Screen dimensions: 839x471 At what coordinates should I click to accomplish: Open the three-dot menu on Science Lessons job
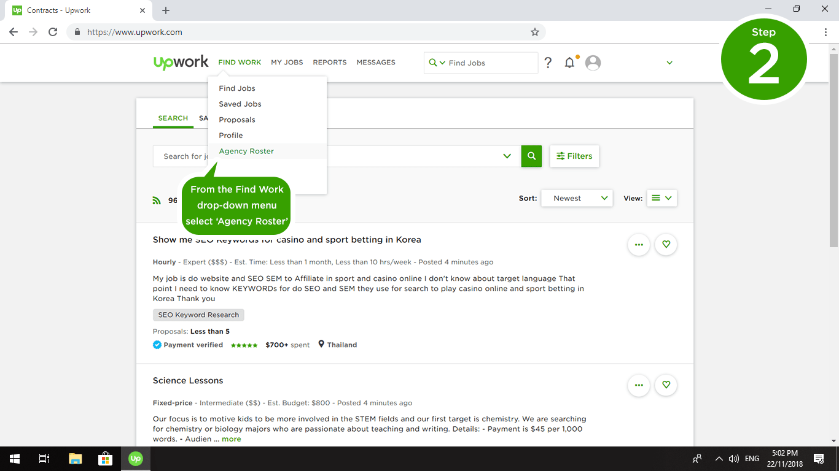coord(639,385)
